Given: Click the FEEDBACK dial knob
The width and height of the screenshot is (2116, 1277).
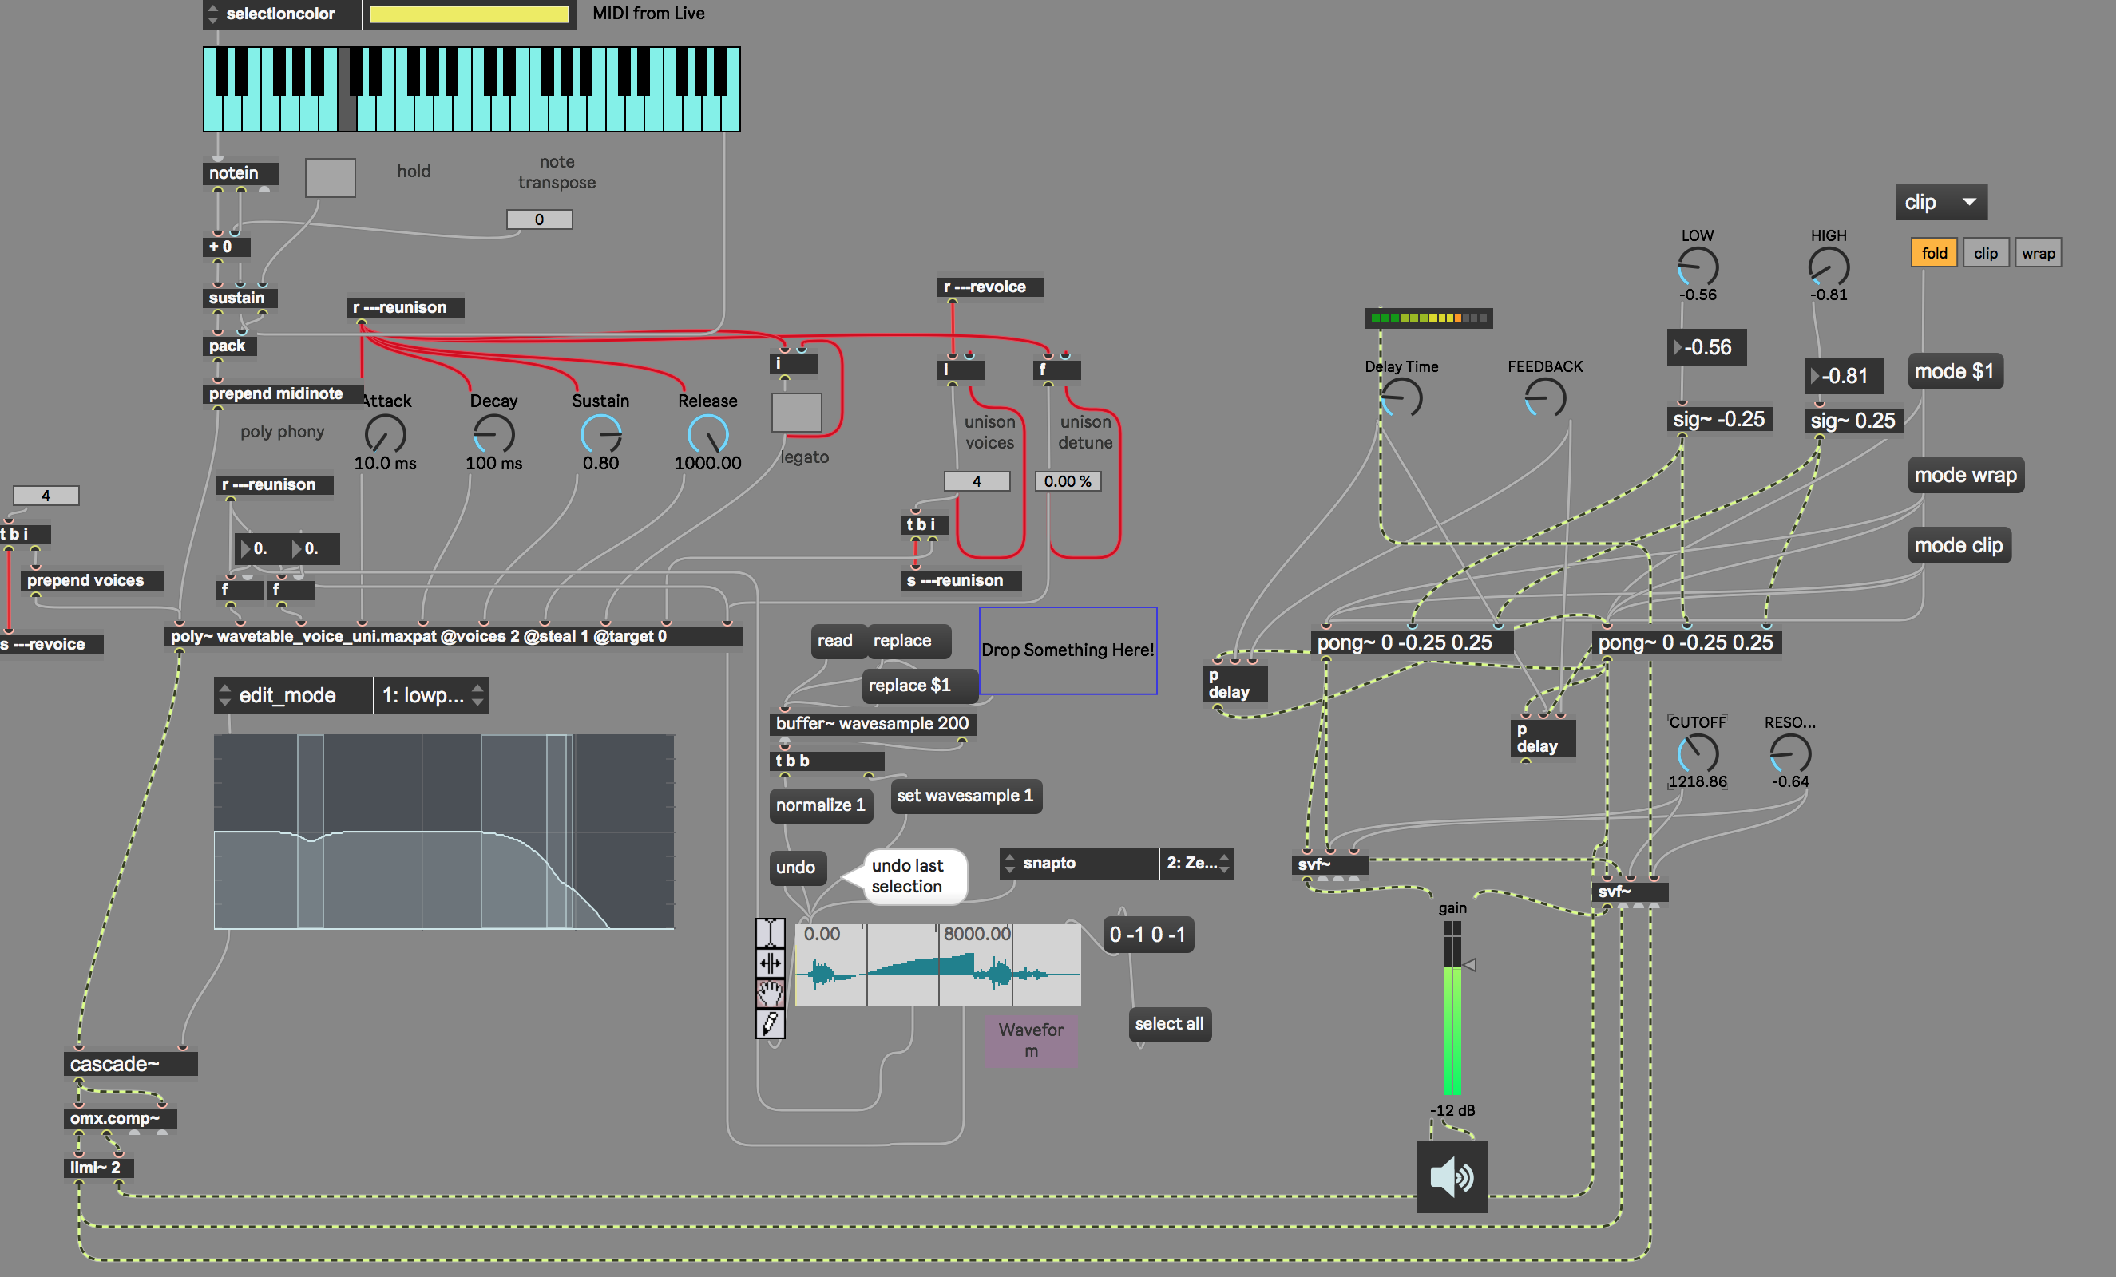Looking at the screenshot, I should tap(1545, 398).
